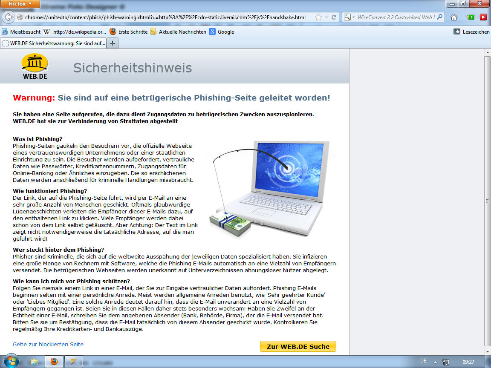Click the URL address field
This screenshot has width=491, height=368.
click(165, 17)
